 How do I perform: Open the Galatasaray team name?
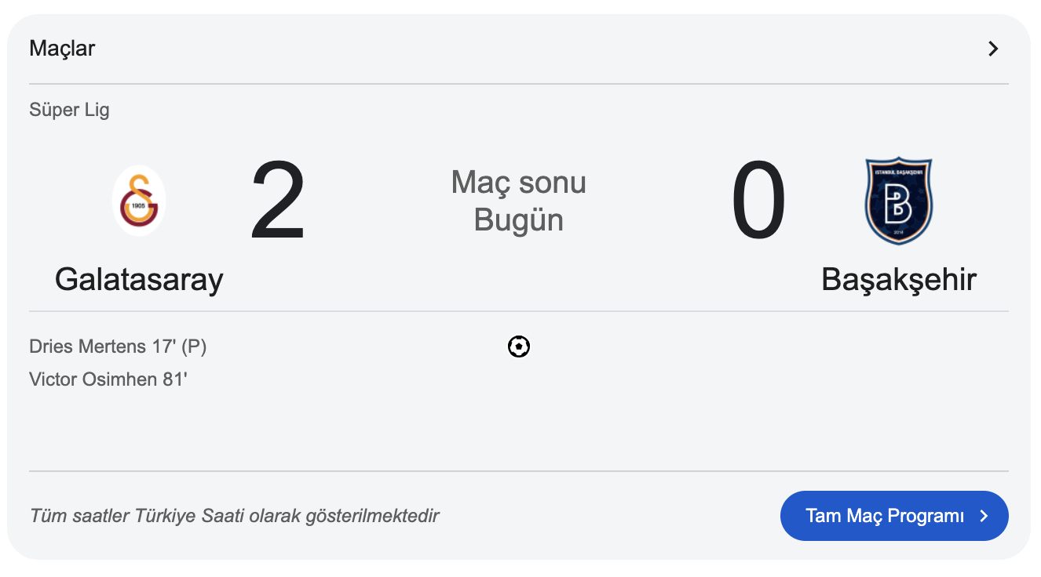[x=139, y=279]
